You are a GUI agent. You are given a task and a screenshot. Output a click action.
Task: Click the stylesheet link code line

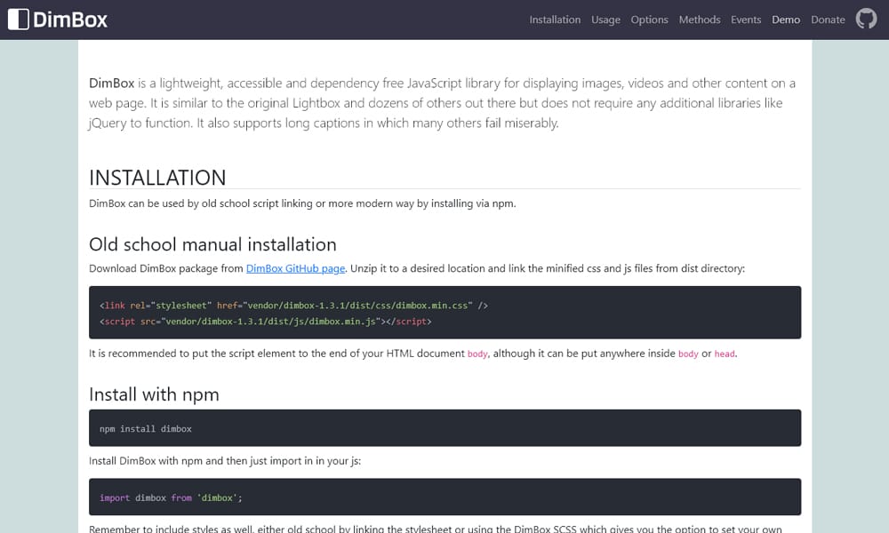(293, 306)
